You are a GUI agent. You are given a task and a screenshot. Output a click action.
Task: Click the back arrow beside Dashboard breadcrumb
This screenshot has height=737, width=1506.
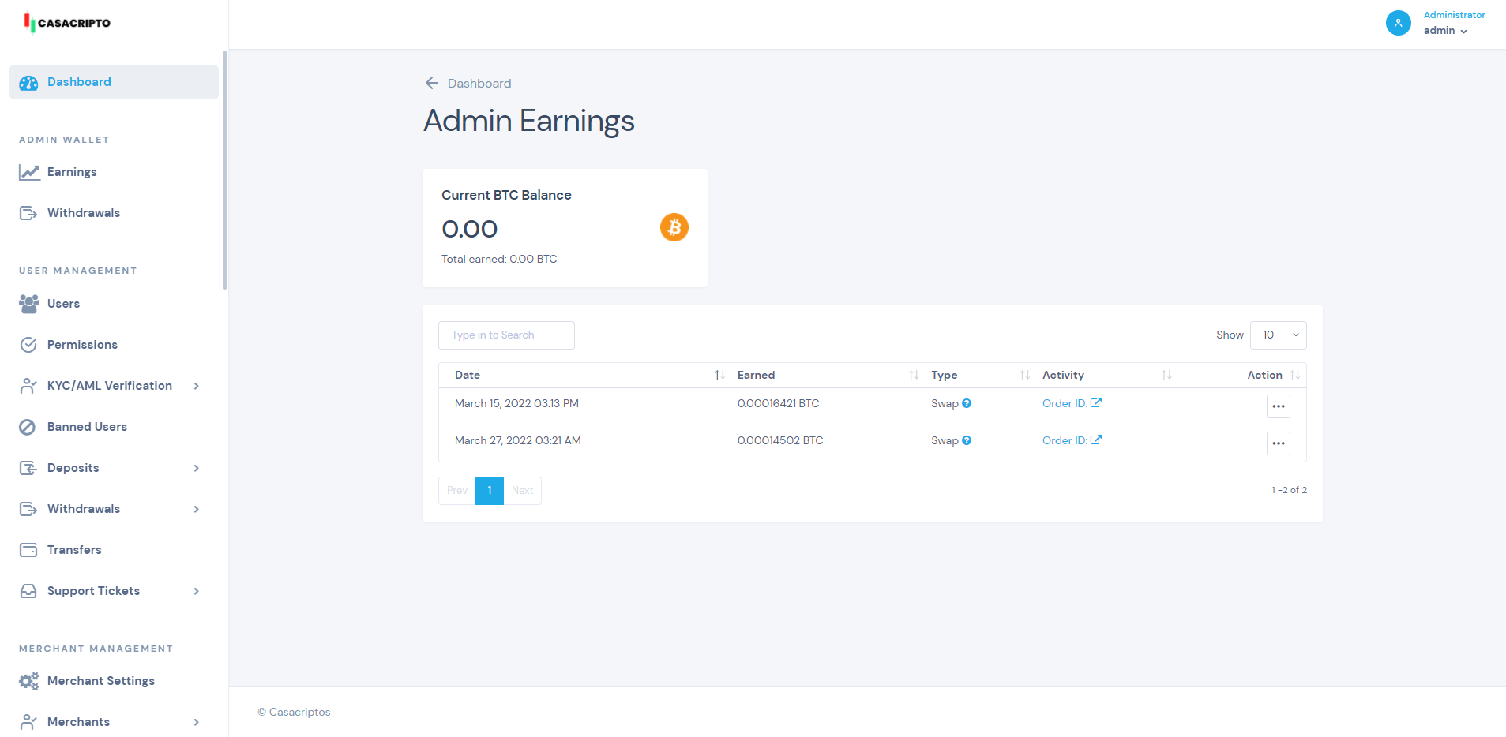(x=431, y=83)
